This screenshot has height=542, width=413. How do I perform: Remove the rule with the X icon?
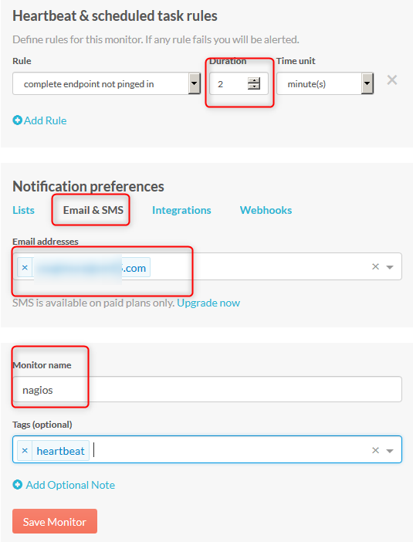[392, 80]
